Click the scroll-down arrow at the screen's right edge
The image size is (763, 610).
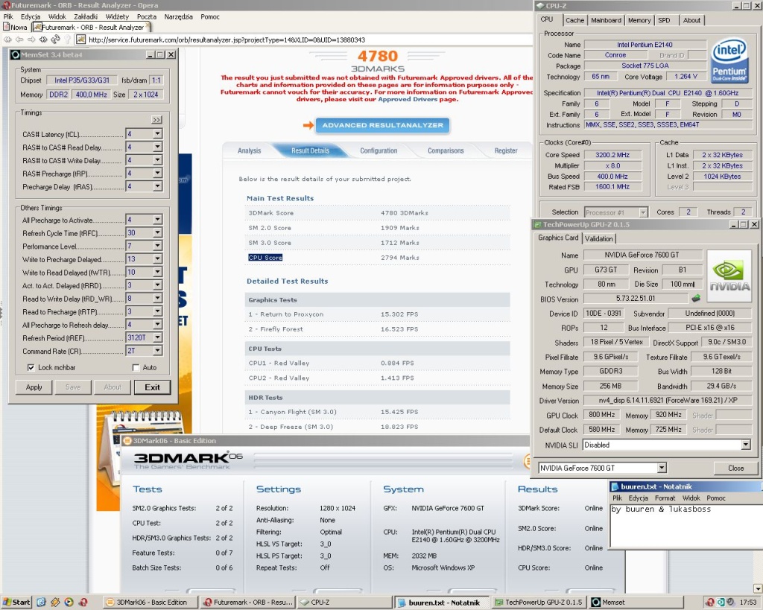click(x=758, y=589)
